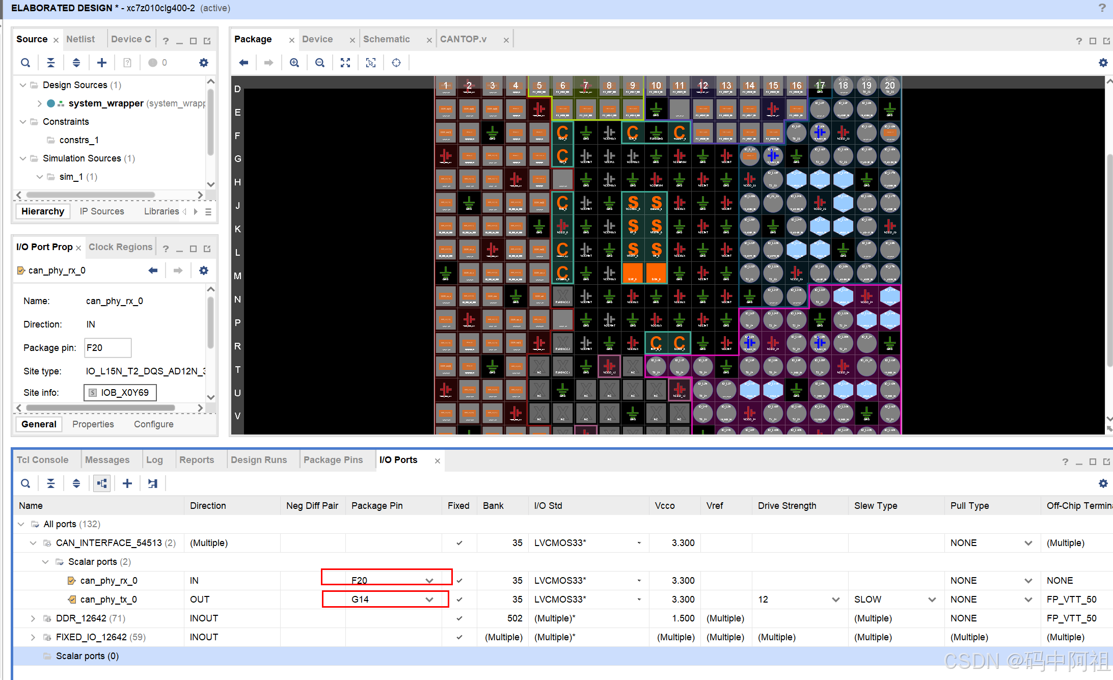Screen dimensions: 1113x680
Task: Click Zoom Fit icon in Package view
Action: [345, 63]
